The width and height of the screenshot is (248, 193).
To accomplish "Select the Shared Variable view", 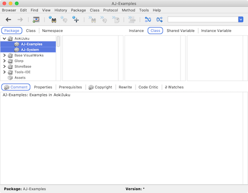I will click(x=181, y=31).
